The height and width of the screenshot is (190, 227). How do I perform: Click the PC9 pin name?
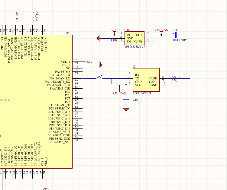[x=68, y=92]
